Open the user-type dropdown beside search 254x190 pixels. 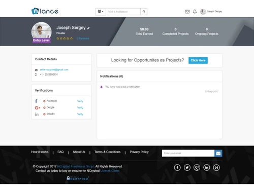point(101,12)
